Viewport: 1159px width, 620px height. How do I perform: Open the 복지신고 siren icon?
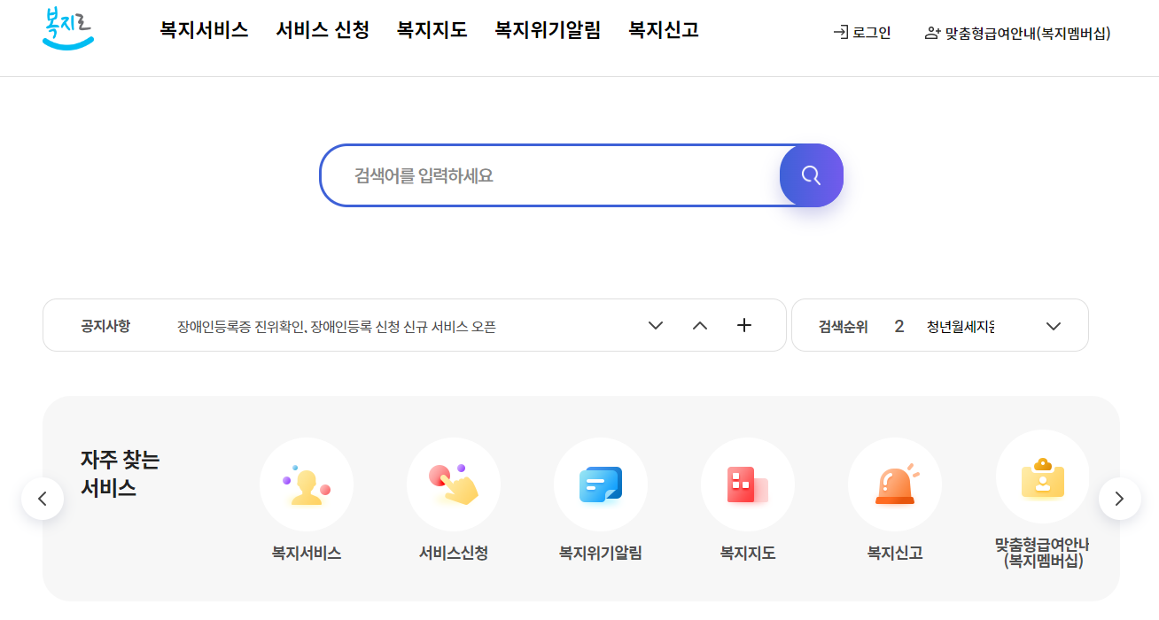[895, 484]
